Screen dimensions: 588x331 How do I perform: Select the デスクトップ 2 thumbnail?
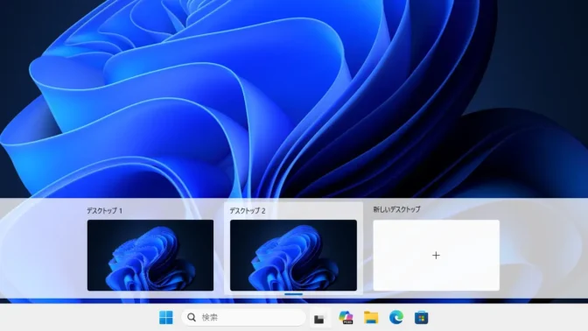point(293,255)
